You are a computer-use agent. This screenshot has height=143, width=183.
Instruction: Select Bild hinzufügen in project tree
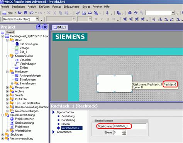(29, 44)
